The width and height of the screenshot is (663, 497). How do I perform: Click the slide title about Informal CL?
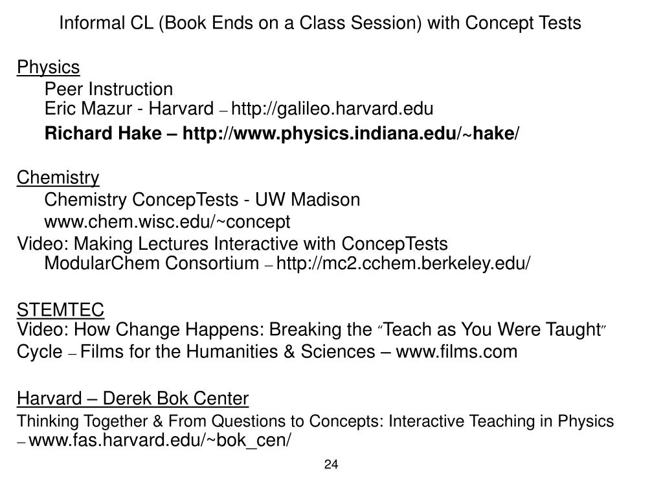[x=320, y=23]
